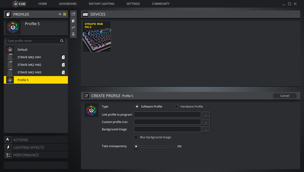Browse for background image

(x=206, y=129)
